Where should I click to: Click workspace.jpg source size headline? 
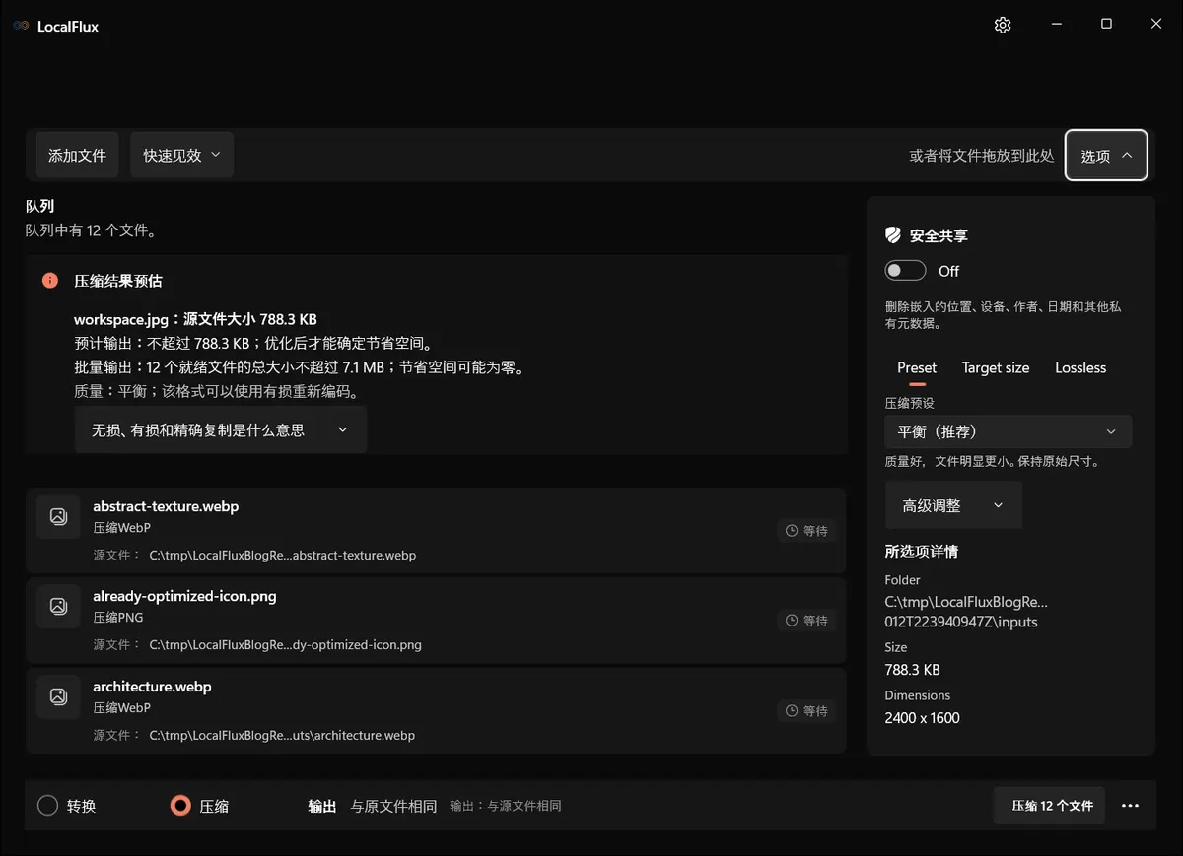tap(195, 319)
